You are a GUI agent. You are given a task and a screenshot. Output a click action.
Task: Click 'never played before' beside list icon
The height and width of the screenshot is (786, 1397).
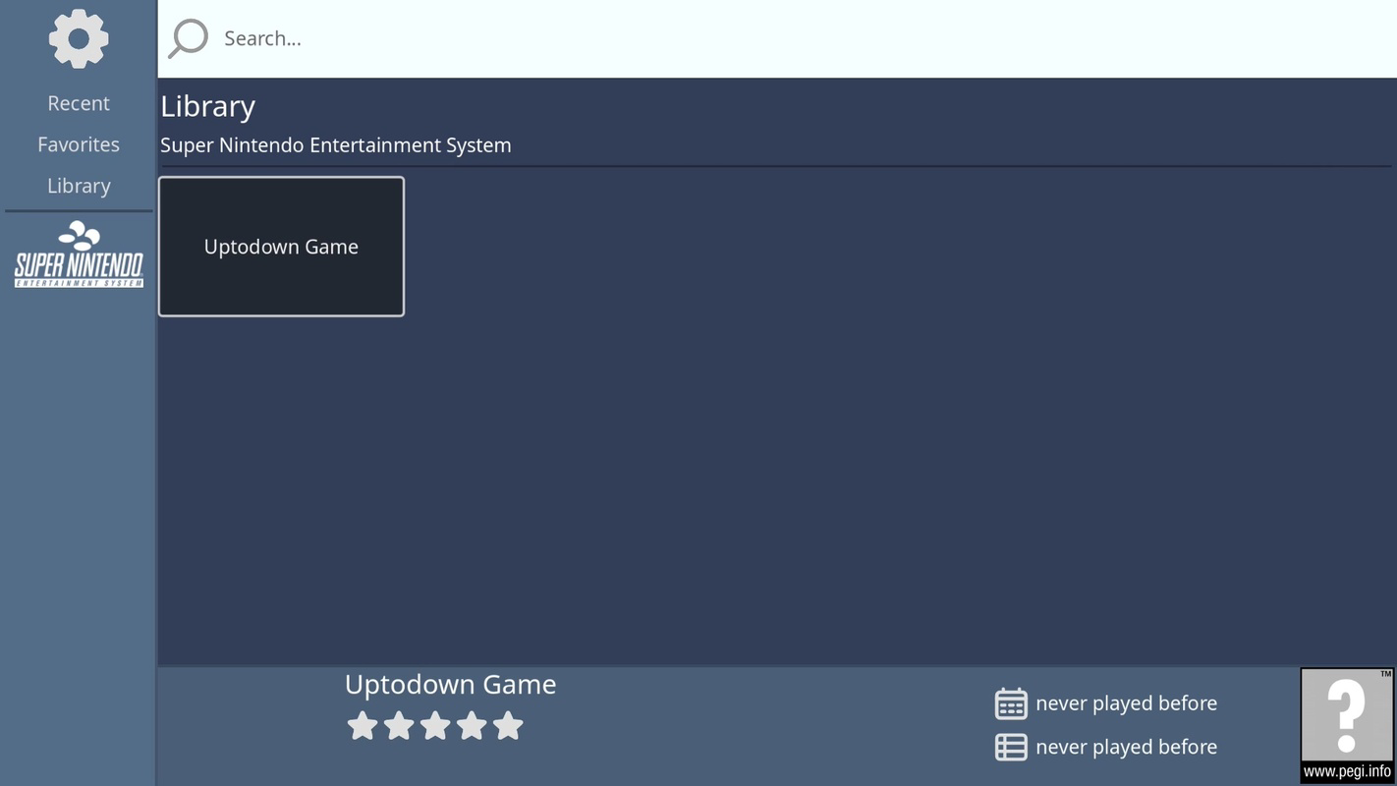coord(1126,747)
